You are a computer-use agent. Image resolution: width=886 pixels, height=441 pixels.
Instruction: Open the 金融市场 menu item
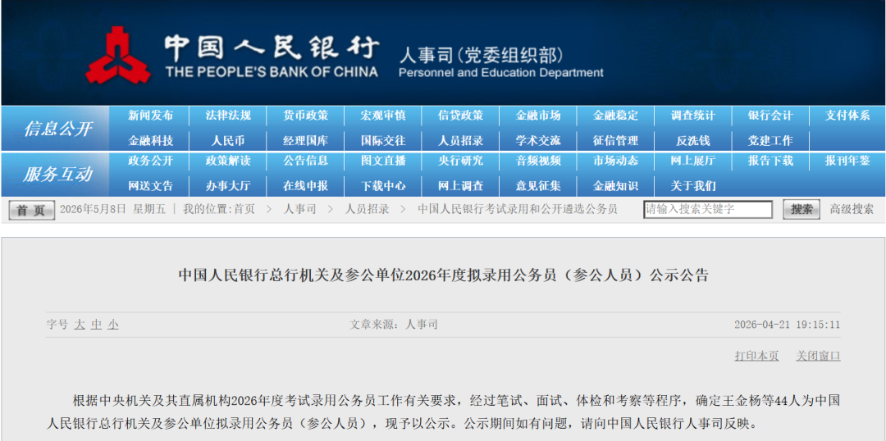click(538, 116)
